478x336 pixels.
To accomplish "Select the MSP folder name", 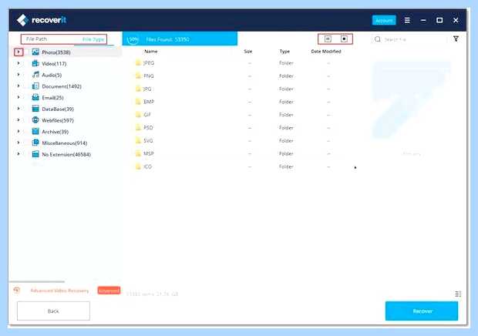I will (x=149, y=153).
